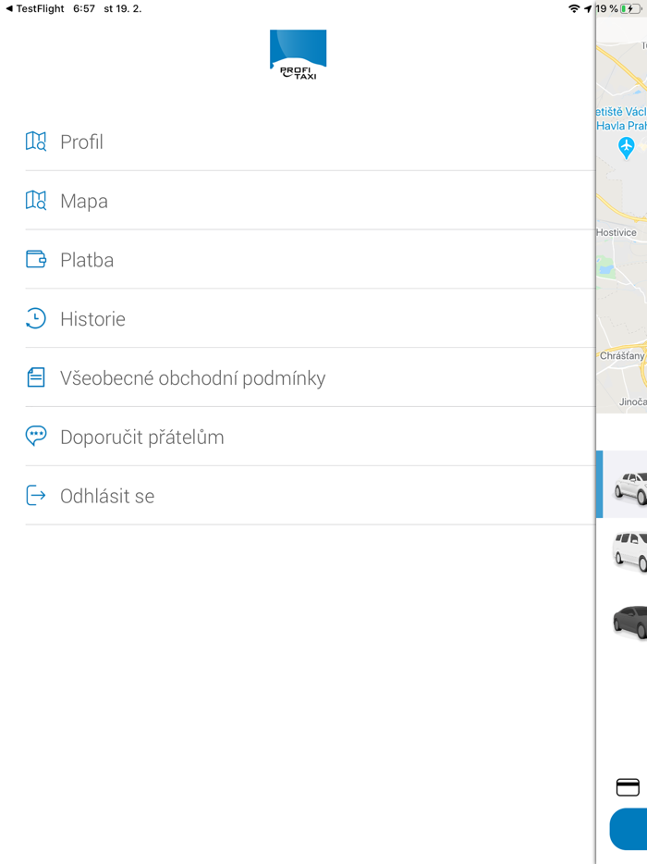Select the white sedan vehicle type
The image size is (647, 864).
[x=627, y=484]
